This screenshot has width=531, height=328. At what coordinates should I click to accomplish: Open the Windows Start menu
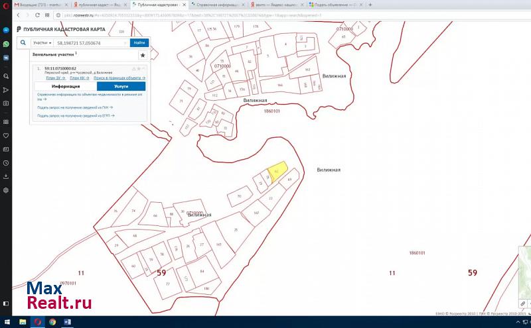pos(5,322)
